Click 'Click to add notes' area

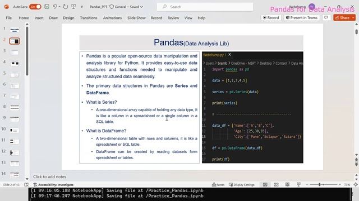click(x=49, y=176)
